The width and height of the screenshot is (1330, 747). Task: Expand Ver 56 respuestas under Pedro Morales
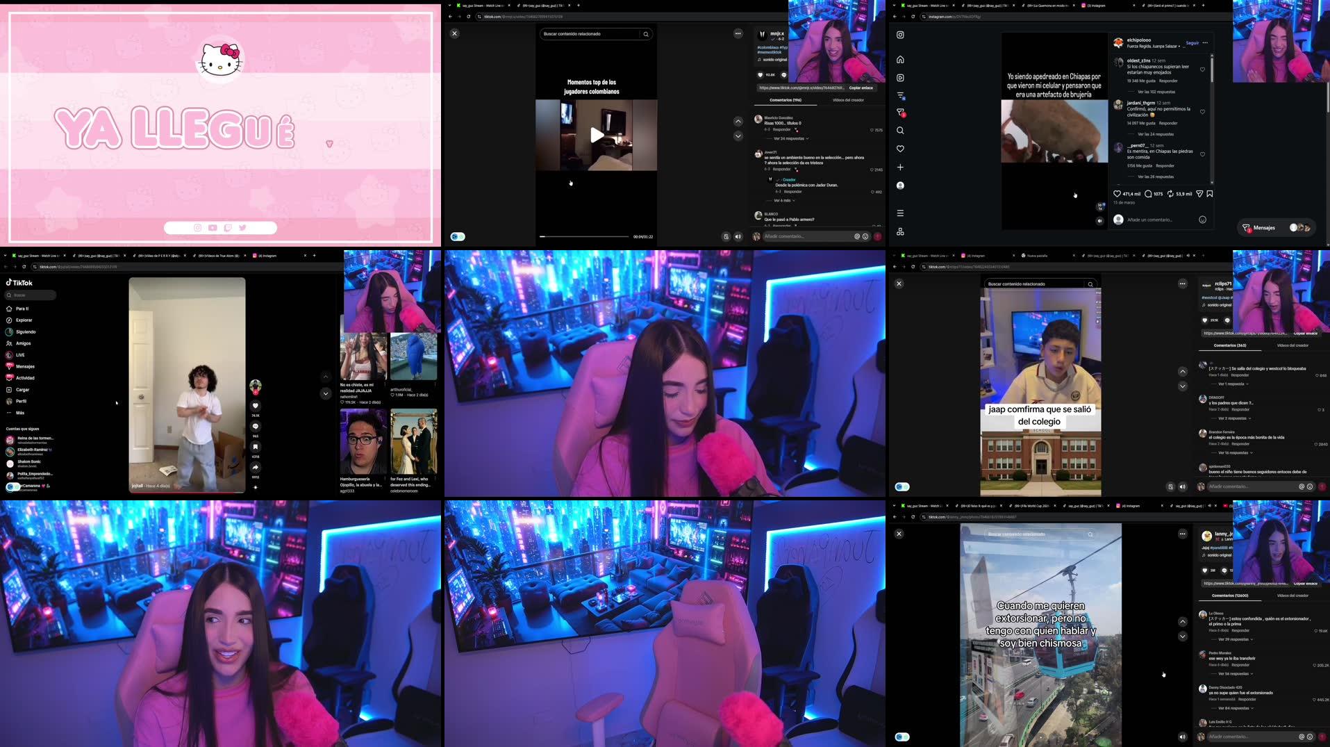pos(1234,673)
